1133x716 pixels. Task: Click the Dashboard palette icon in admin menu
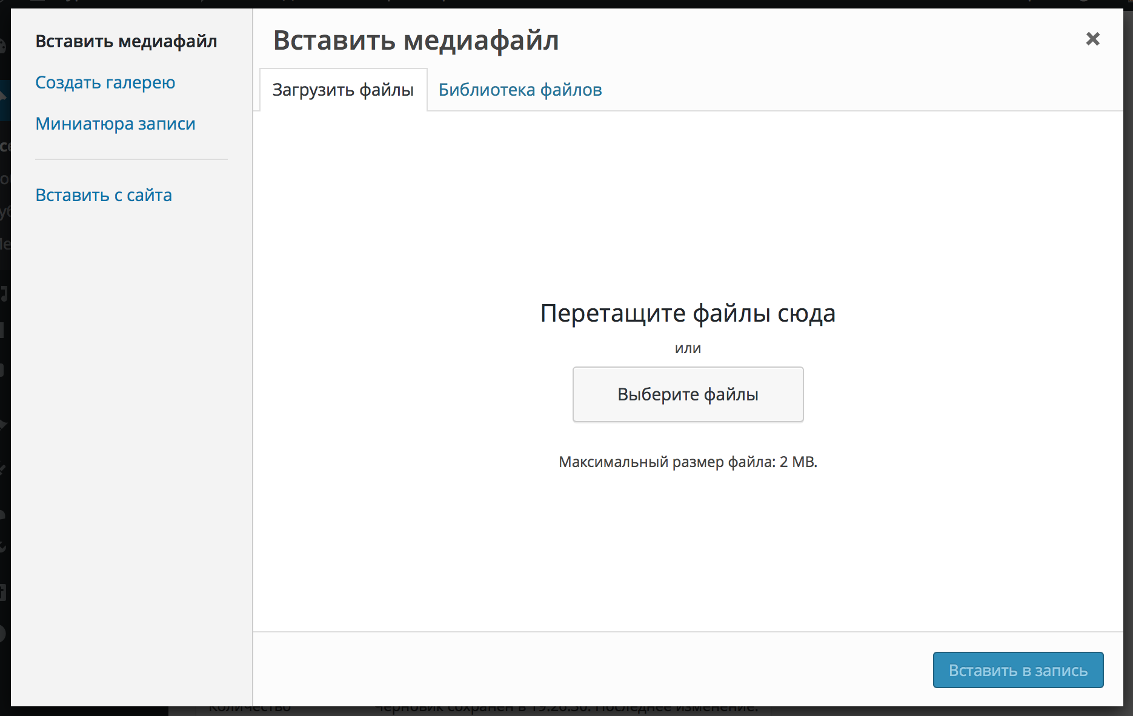click(4, 46)
